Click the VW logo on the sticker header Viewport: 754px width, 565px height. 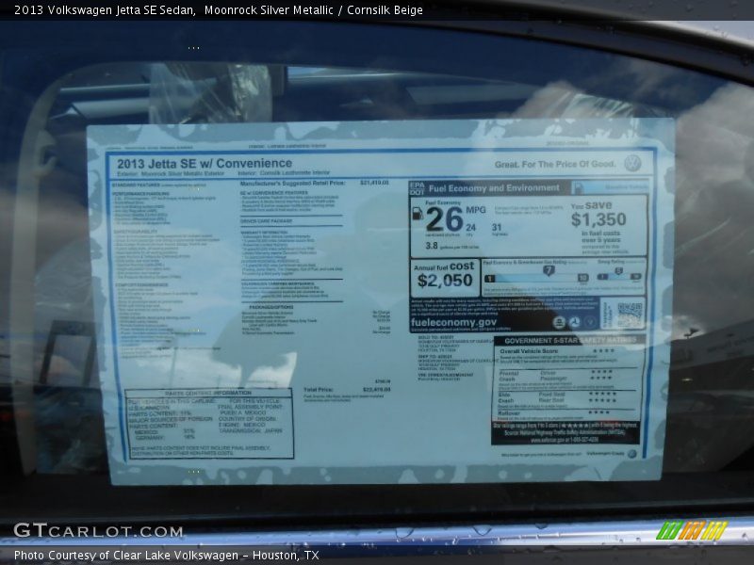point(632,163)
